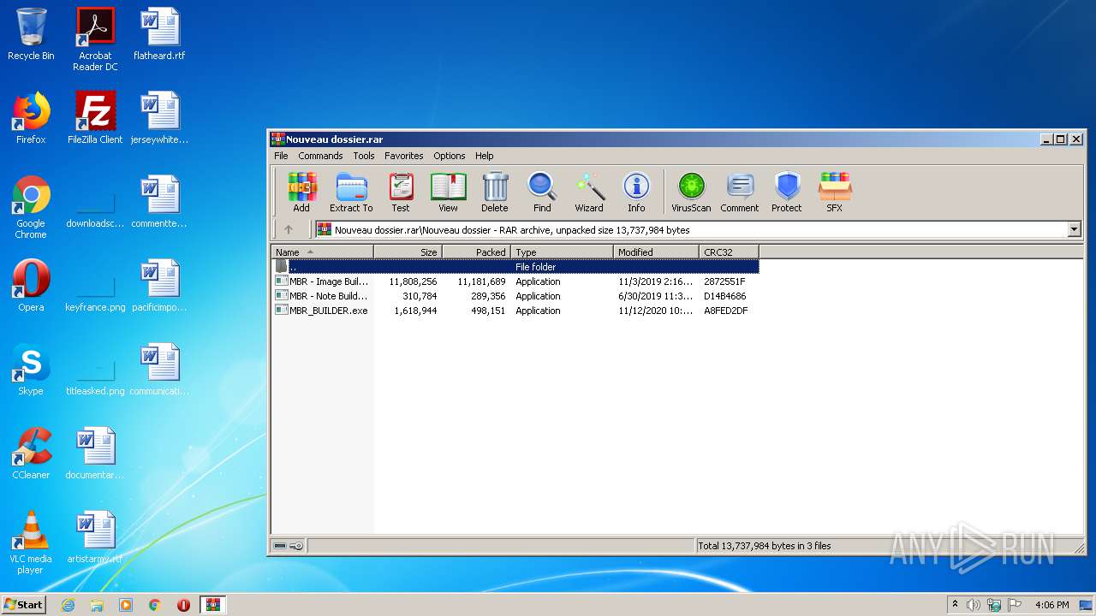This screenshot has width=1096, height=616.
Task: Select documentar desktop document
Action: (x=95, y=453)
